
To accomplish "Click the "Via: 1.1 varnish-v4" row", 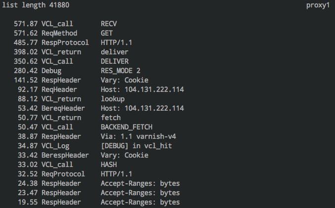I will (98, 136).
